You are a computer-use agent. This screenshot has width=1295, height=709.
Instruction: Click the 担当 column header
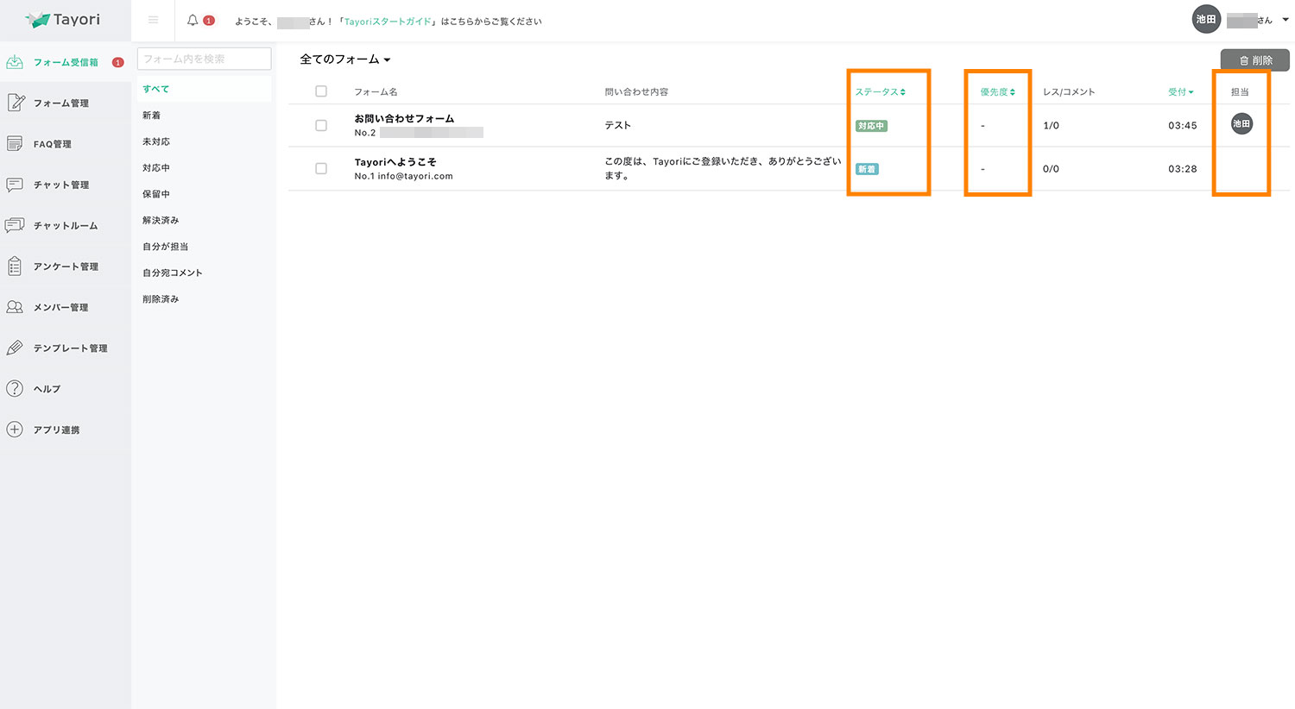(1240, 91)
